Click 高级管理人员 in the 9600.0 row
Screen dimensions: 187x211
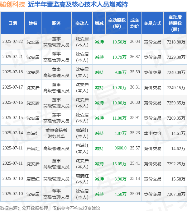pyautogui.click(x=56, y=149)
